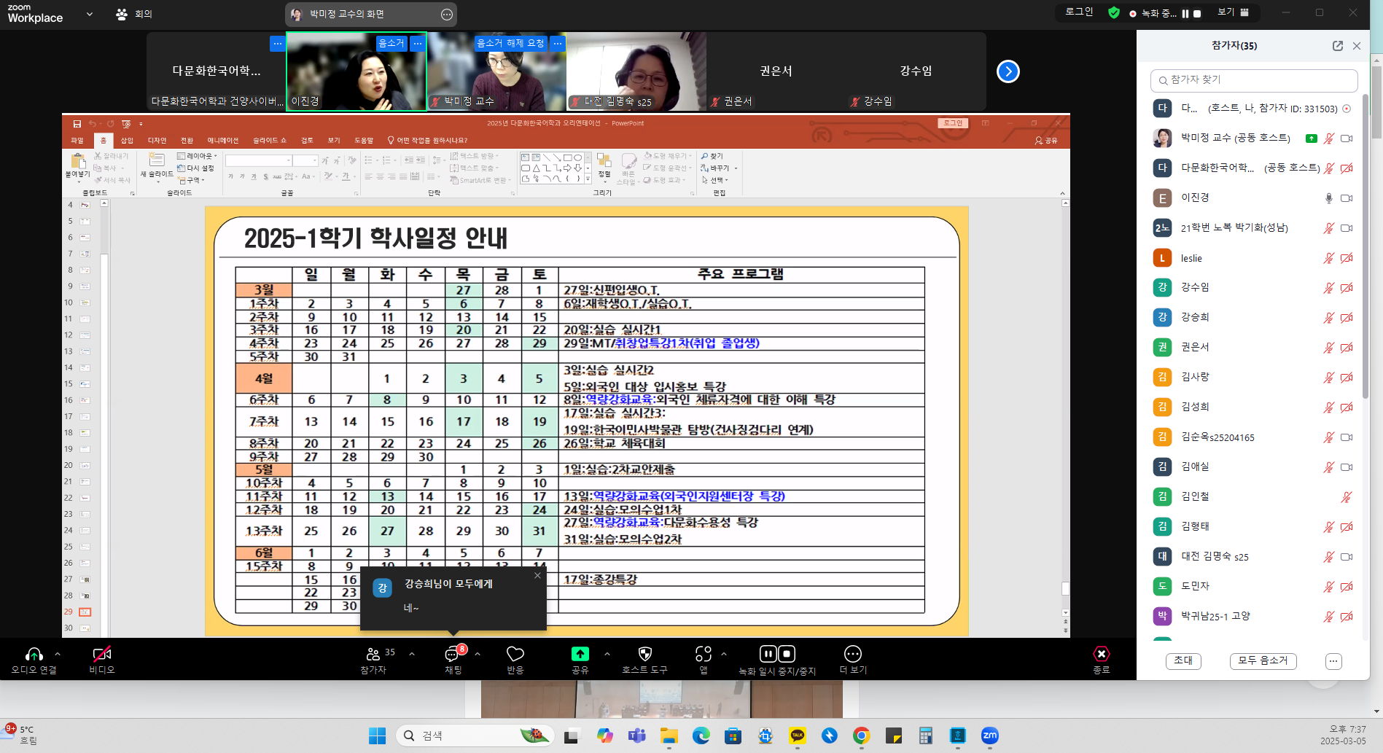Open the 회의 meeting tab
The height and width of the screenshot is (753, 1383).
tap(135, 14)
